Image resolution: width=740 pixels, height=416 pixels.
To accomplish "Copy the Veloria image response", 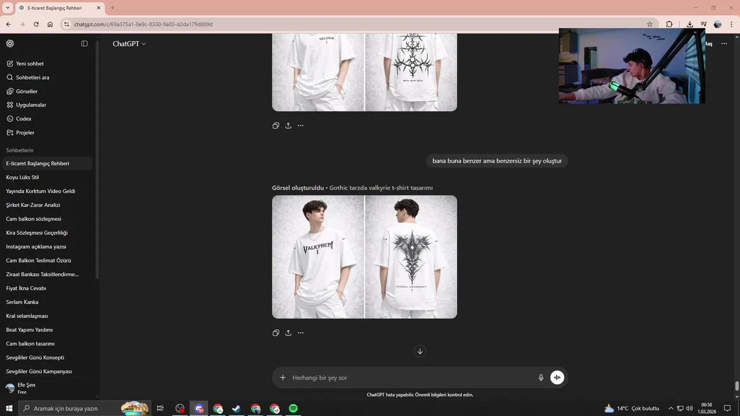I will click(276, 125).
